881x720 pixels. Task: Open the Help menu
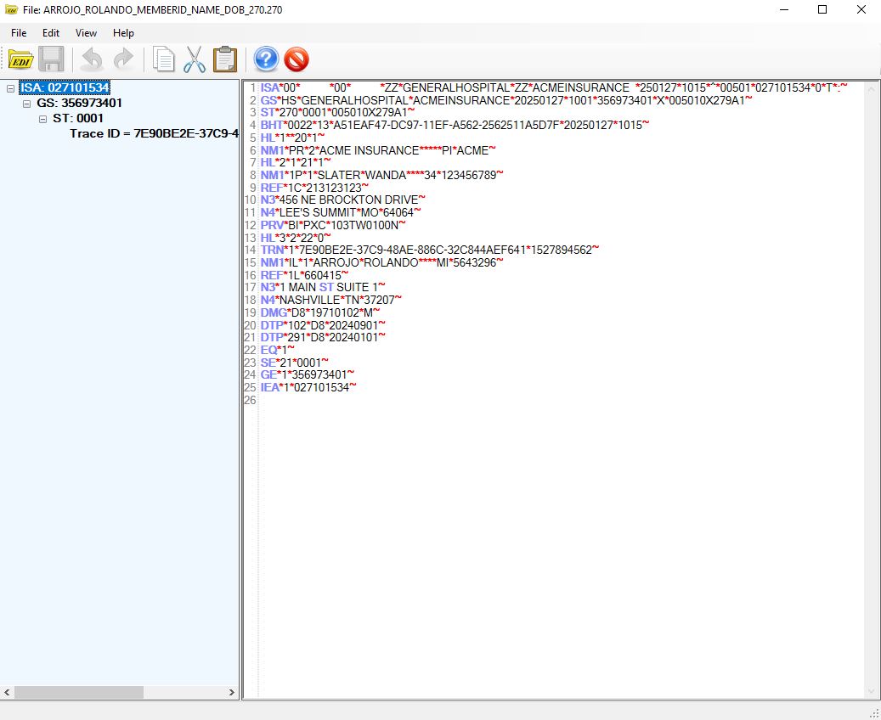click(x=123, y=33)
